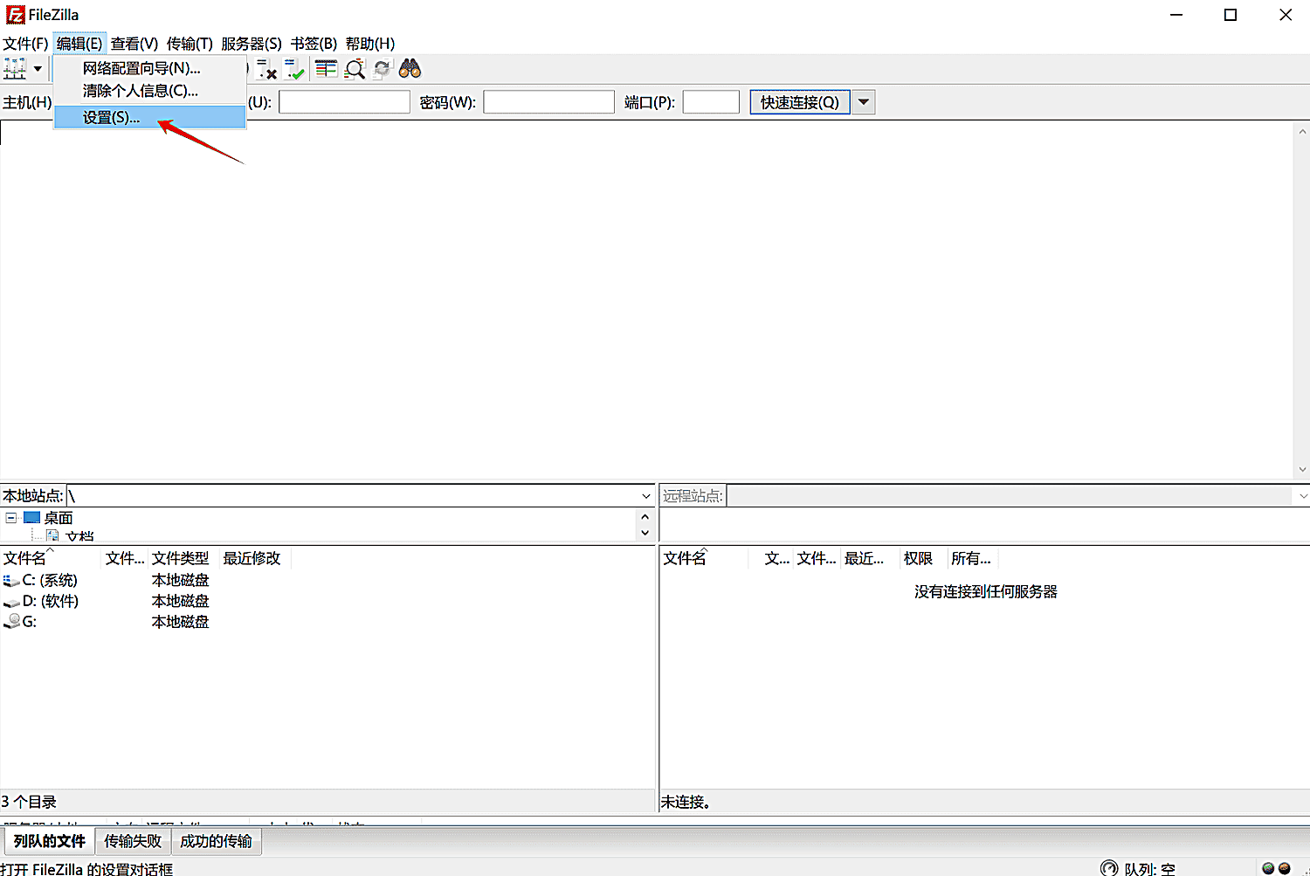Open the 传输(T) menu
The width and height of the screenshot is (1310, 876).
[190, 44]
